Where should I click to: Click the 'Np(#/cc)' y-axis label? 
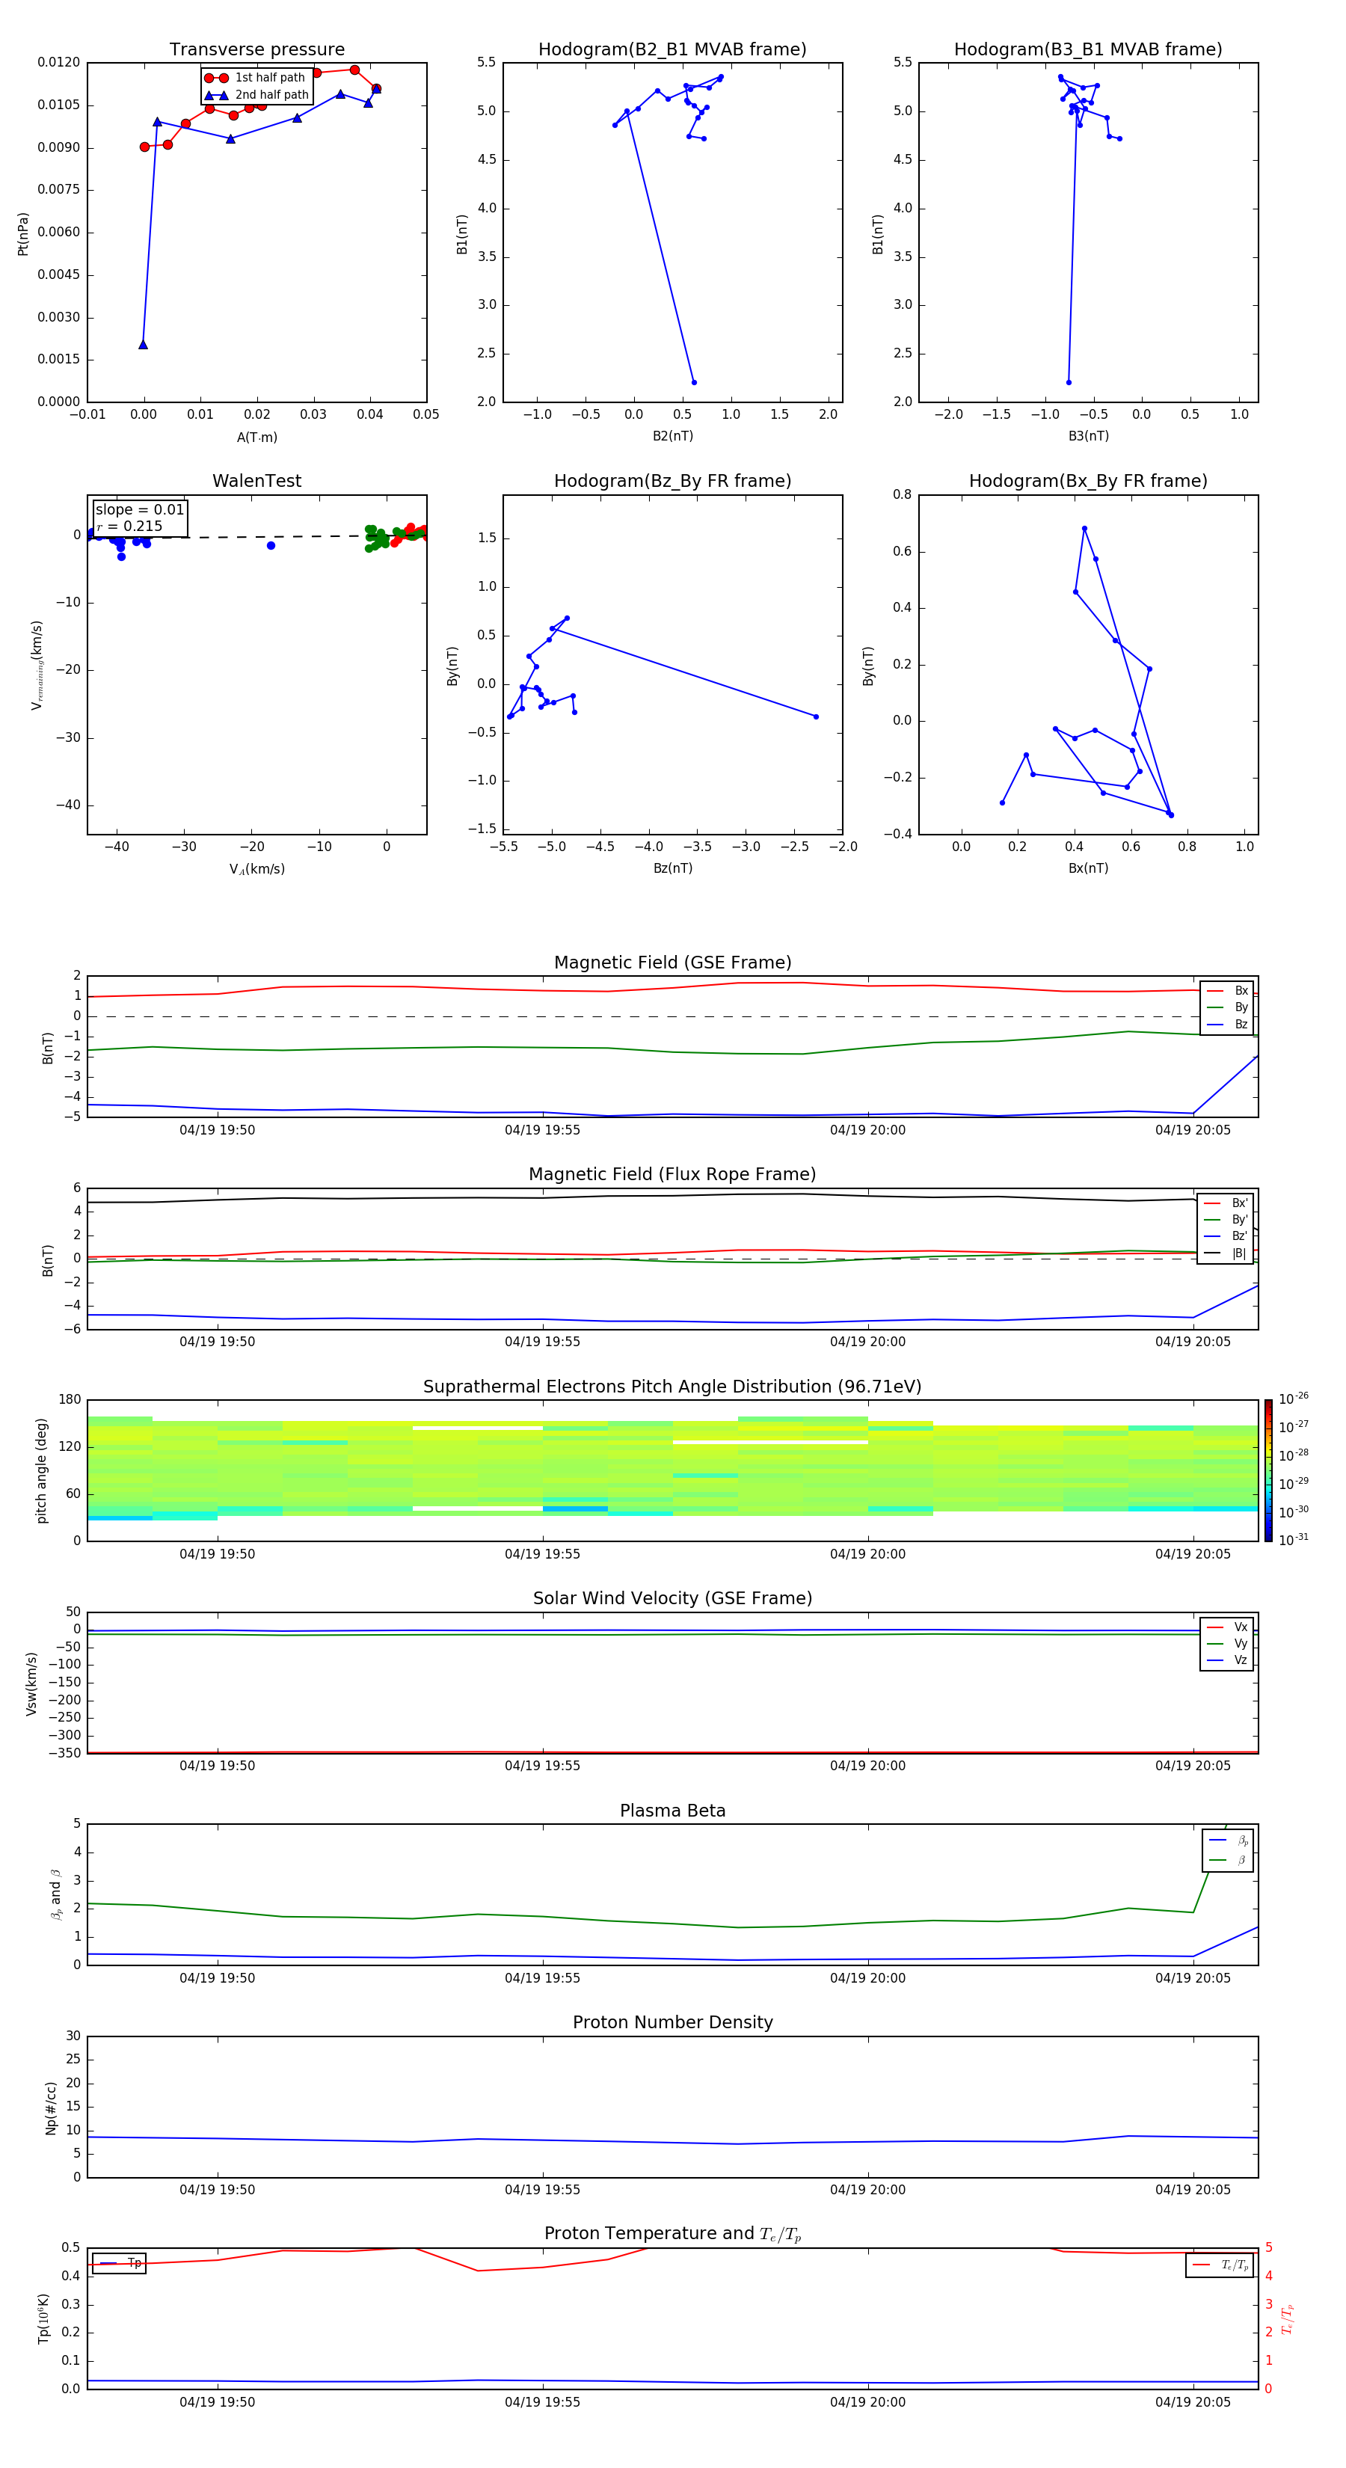pyautogui.click(x=52, y=2108)
